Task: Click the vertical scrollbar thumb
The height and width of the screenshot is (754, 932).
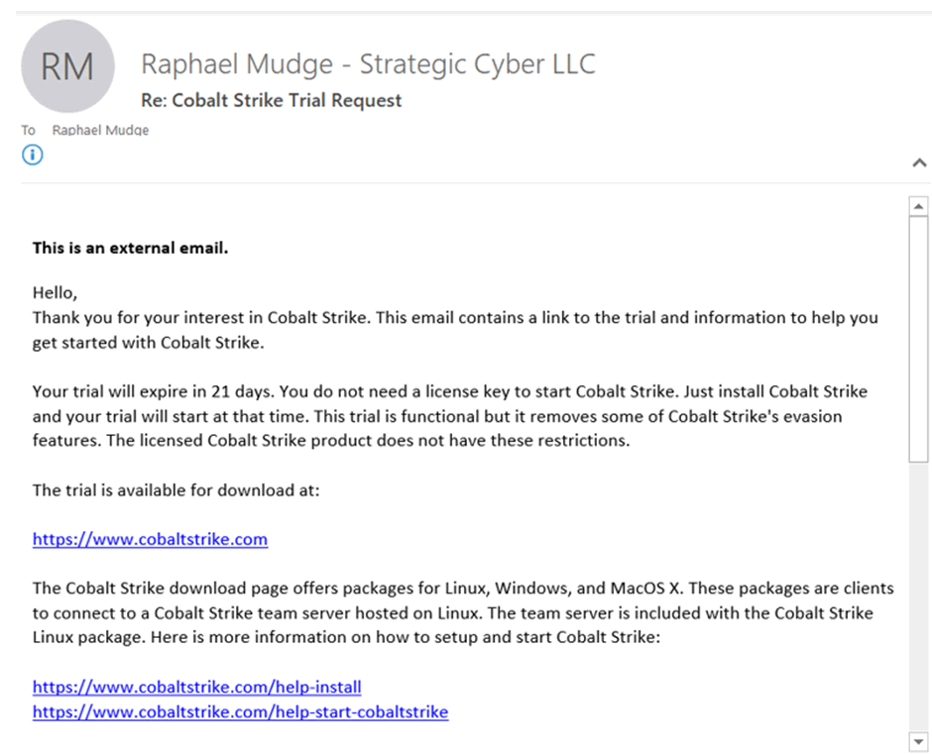Action: (918, 339)
